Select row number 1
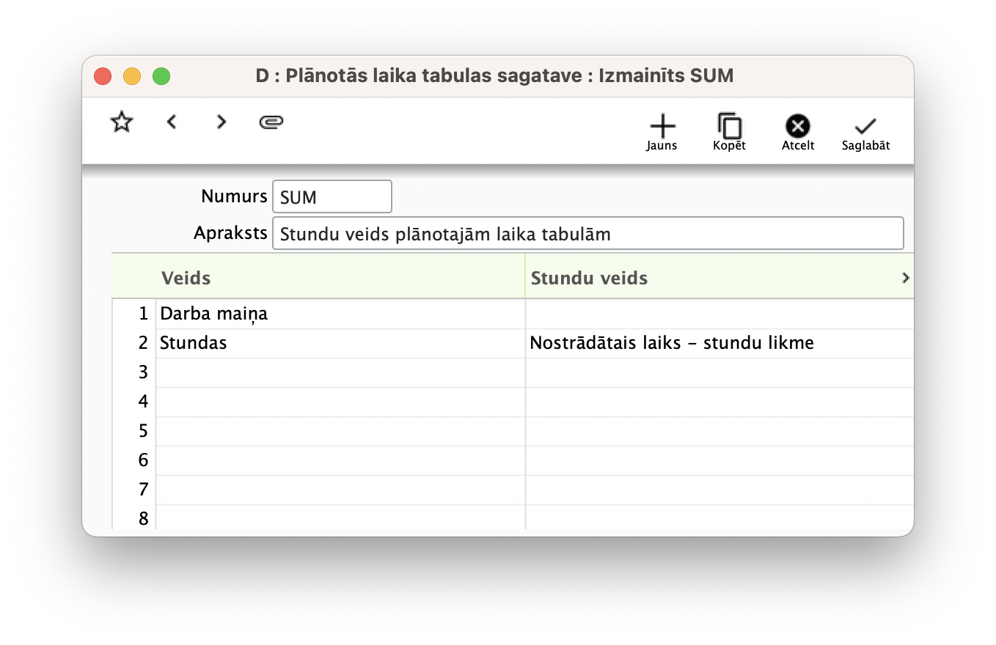Viewport: 996px width, 645px height. [x=135, y=314]
